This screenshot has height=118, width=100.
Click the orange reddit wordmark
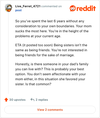pos(86,8)
